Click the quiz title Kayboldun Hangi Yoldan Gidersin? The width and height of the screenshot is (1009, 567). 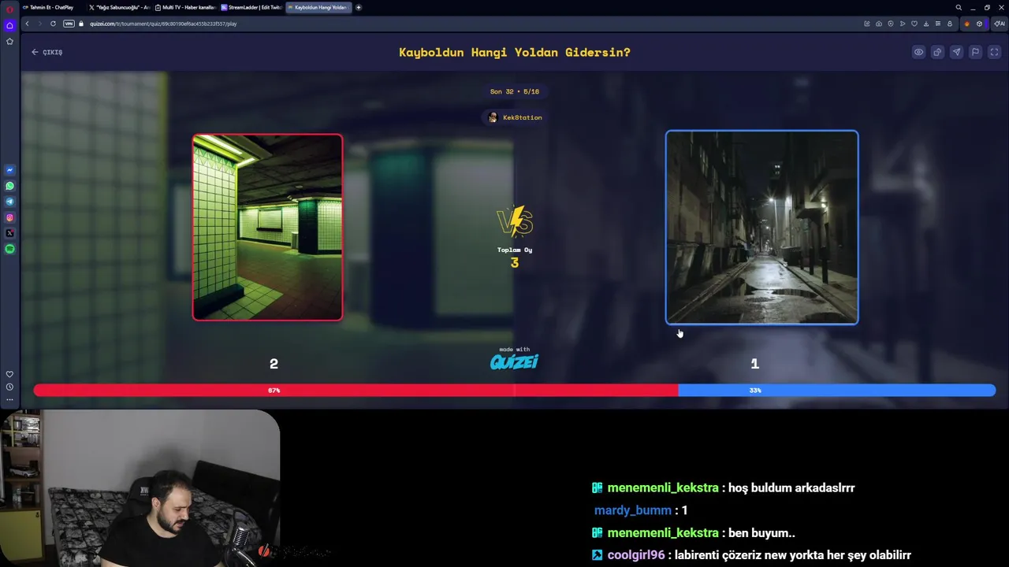pyautogui.click(x=515, y=52)
